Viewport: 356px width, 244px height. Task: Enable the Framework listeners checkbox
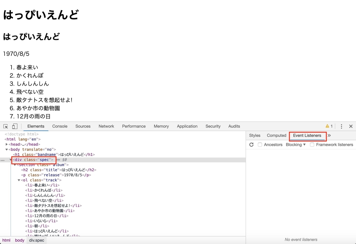(312, 145)
